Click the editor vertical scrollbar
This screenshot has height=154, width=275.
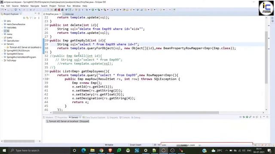point(266,58)
